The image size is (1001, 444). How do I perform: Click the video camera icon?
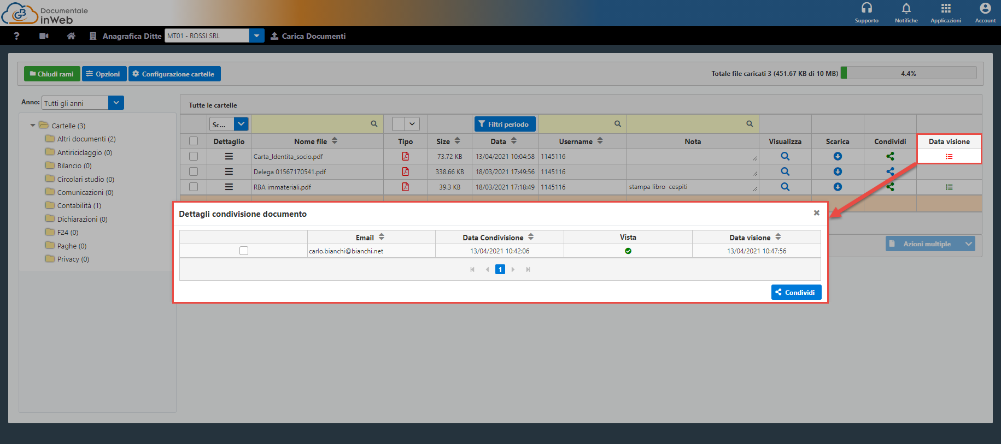(x=44, y=36)
